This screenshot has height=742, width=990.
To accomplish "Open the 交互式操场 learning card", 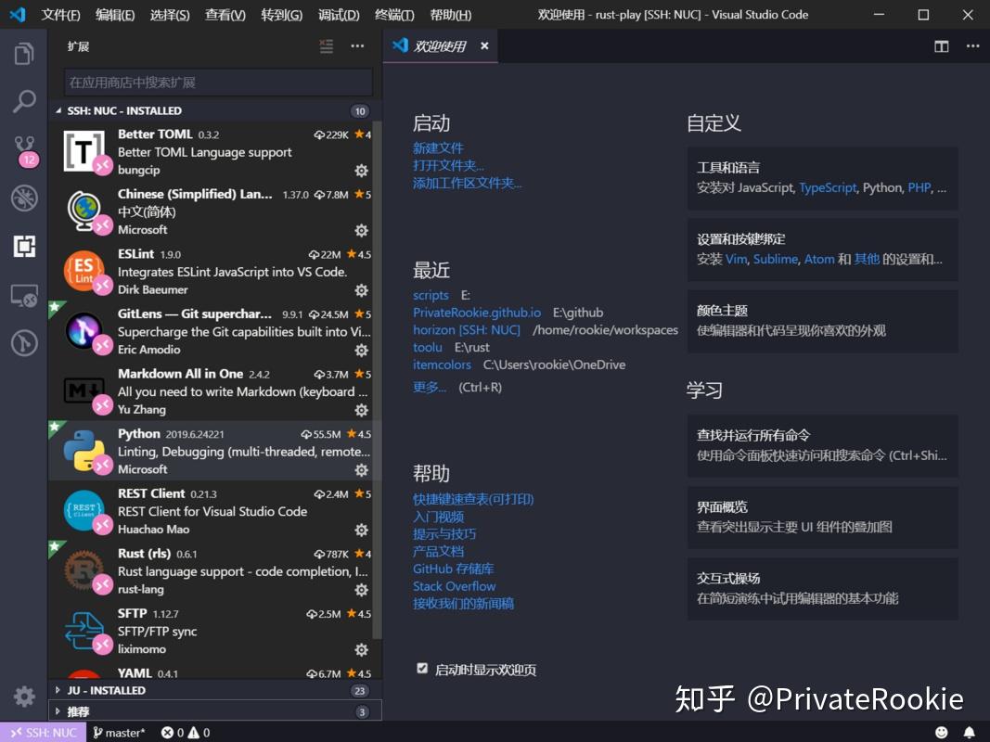I will [x=823, y=588].
